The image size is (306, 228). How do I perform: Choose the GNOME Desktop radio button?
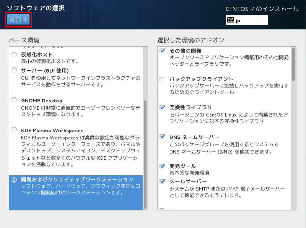pyautogui.click(x=14, y=100)
